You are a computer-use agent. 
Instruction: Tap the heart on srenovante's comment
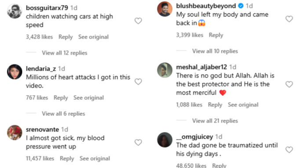pos(138,142)
